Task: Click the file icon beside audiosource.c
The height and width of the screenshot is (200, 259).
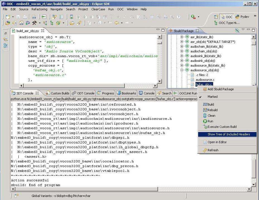Action: 192,80
